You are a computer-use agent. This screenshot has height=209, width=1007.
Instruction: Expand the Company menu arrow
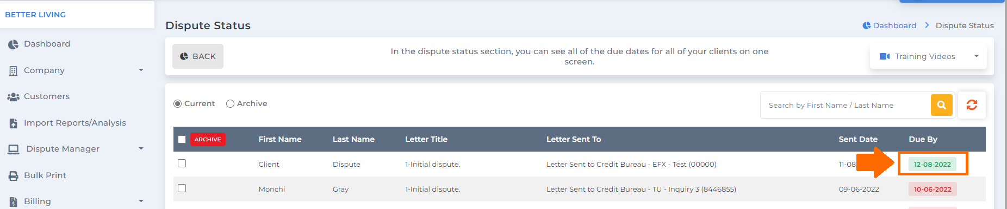click(141, 70)
